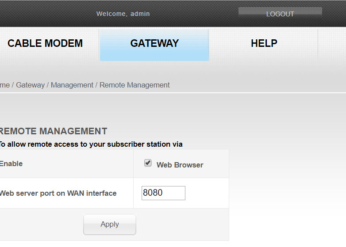Image resolution: width=346 pixels, height=247 pixels.
Task: Select the REMOTE MANAGEMENT heading
Action: point(52,131)
